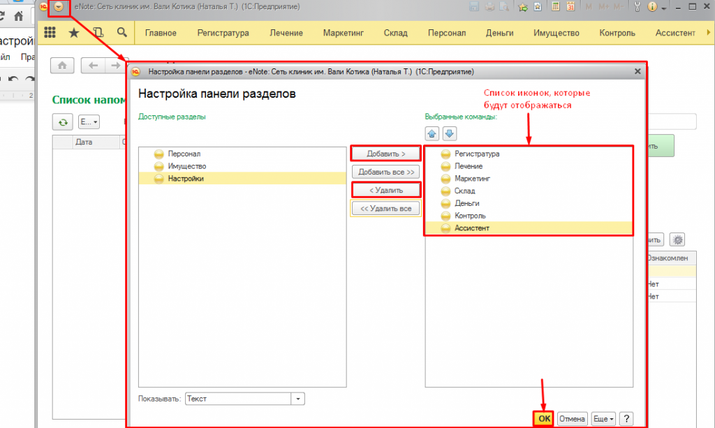715x428 pixels.
Task: Open the Контроль section in top panel
Action: [617, 33]
